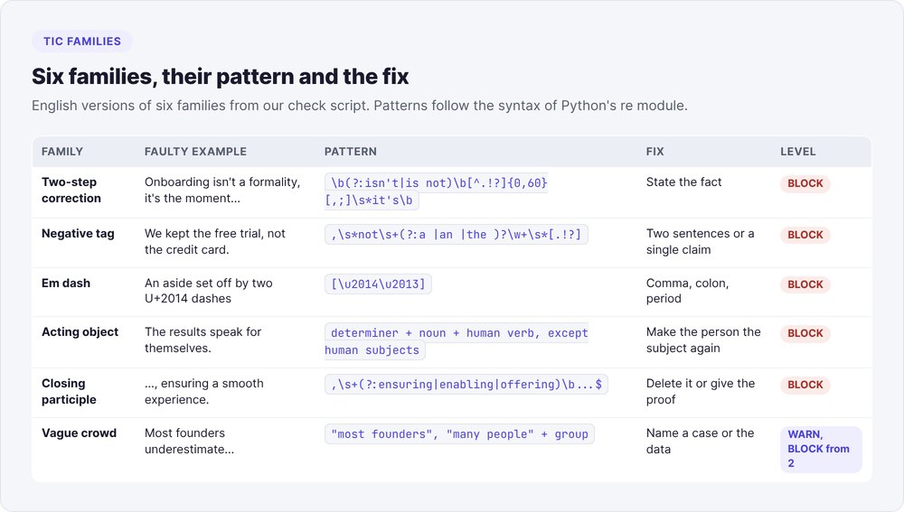The image size is (904, 512).
Task: Click the PATTERN column header
Action: click(x=351, y=152)
